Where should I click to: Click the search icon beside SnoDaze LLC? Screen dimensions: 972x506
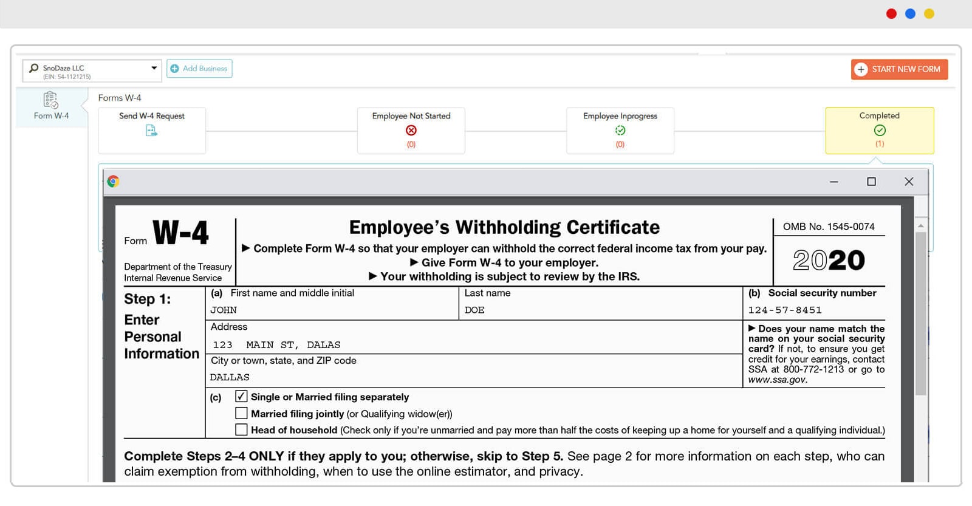click(x=34, y=68)
